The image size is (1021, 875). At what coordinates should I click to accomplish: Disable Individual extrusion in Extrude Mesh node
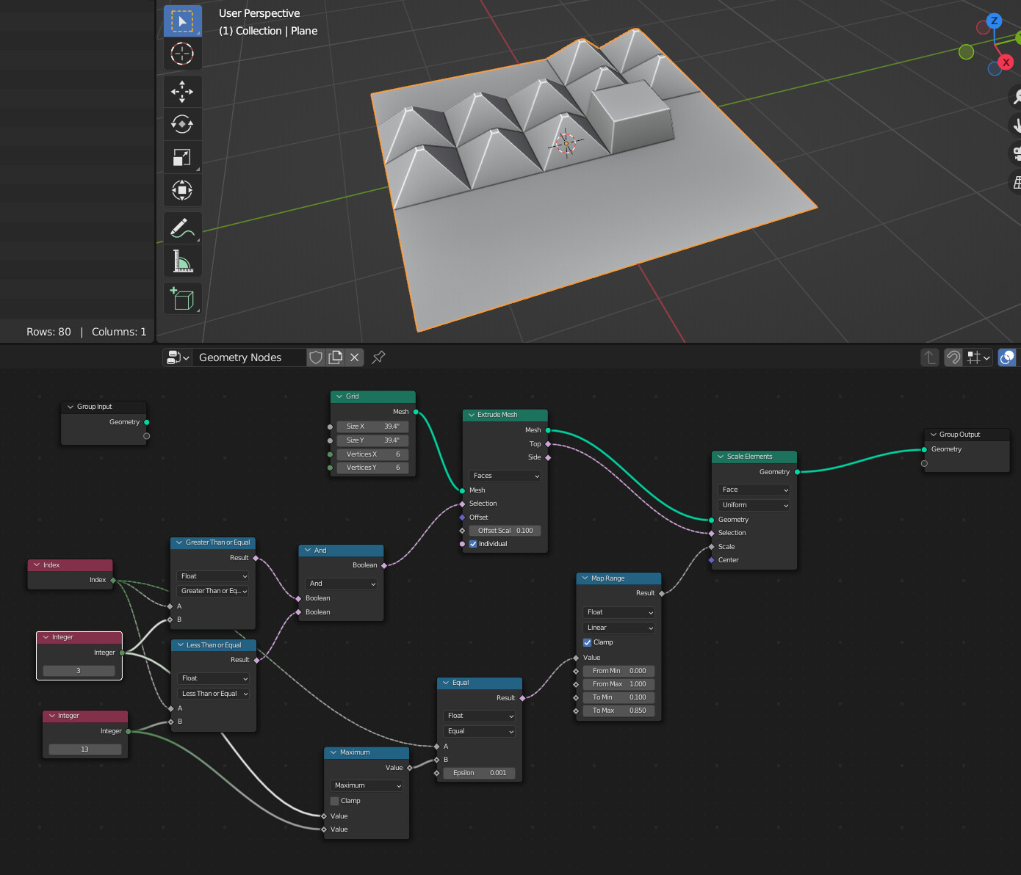[x=473, y=544]
